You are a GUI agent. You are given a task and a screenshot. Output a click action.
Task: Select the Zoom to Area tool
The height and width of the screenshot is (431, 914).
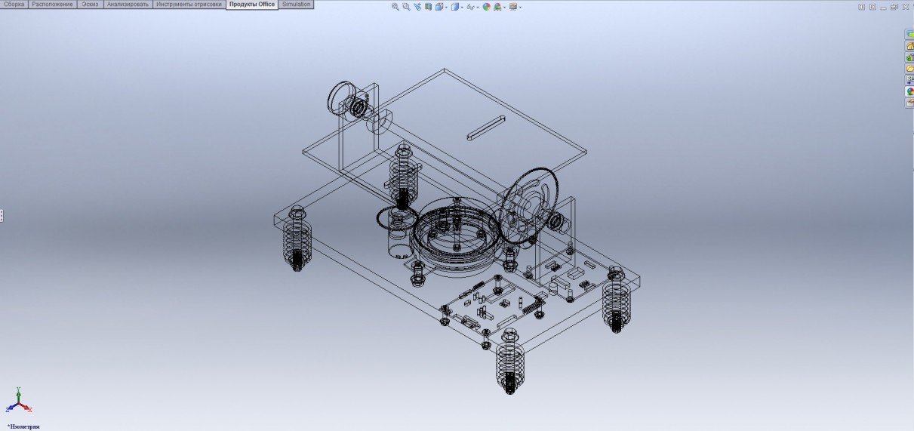point(406,7)
